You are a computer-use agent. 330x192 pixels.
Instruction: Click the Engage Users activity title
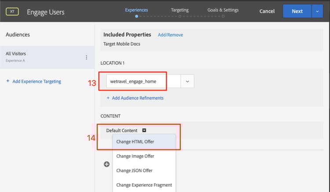pyautogui.click(x=46, y=12)
